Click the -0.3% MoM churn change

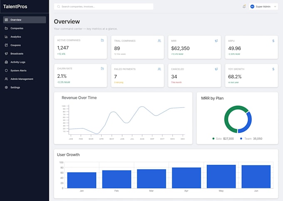[64, 82]
